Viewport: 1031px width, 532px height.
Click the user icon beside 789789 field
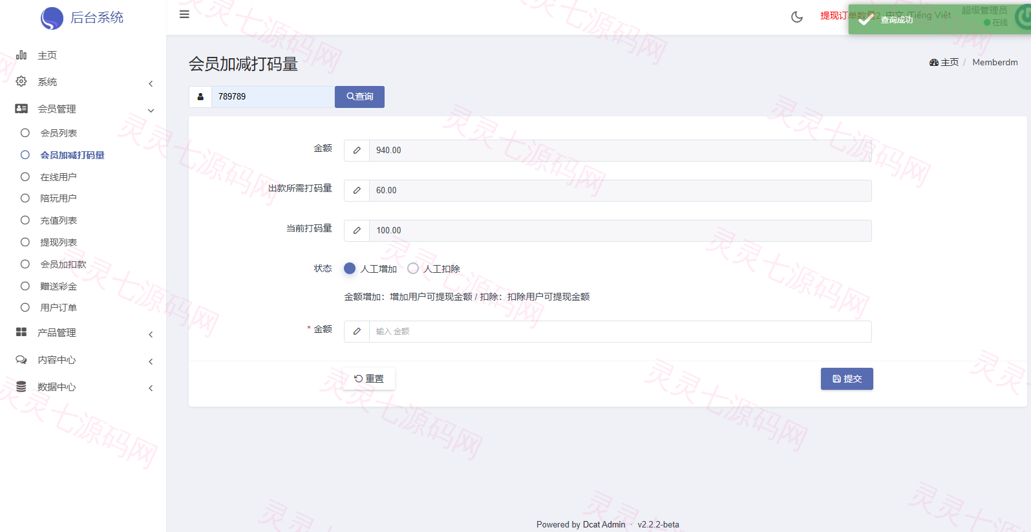[x=200, y=97]
